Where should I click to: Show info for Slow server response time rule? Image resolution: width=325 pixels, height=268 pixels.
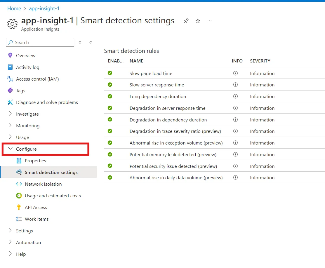(235, 85)
